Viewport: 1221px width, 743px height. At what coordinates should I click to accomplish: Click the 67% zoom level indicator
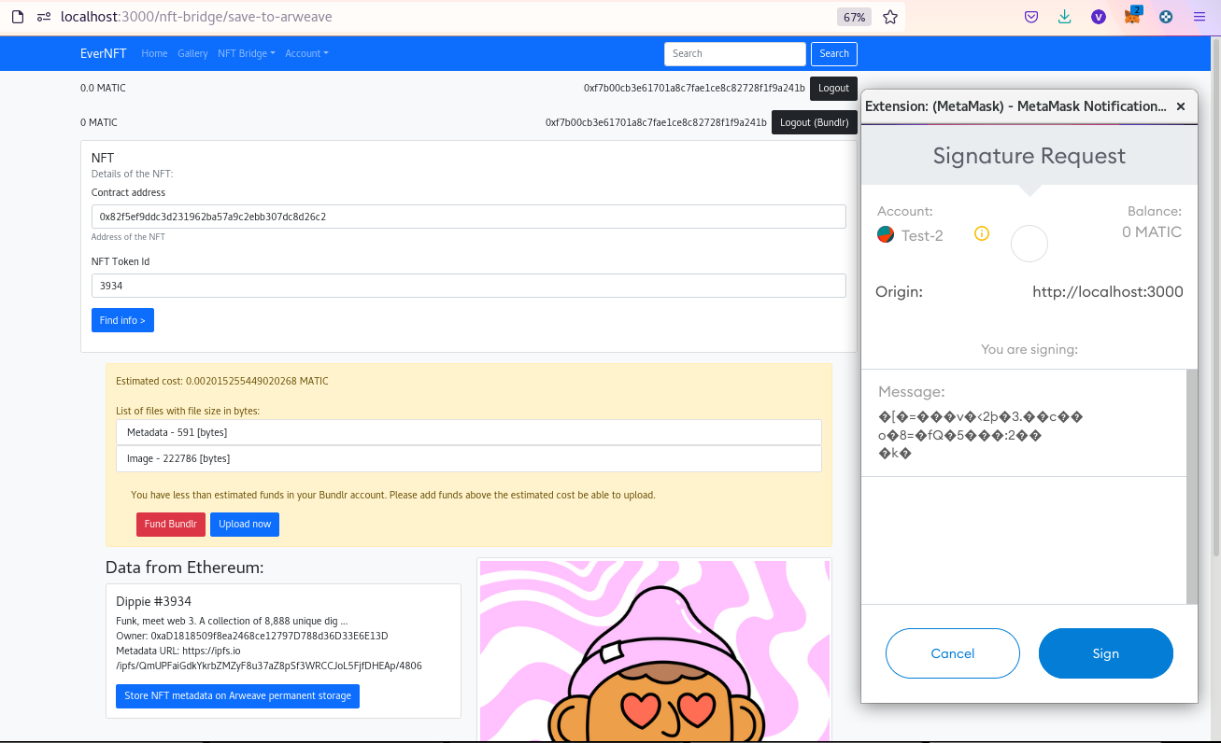[x=854, y=17]
